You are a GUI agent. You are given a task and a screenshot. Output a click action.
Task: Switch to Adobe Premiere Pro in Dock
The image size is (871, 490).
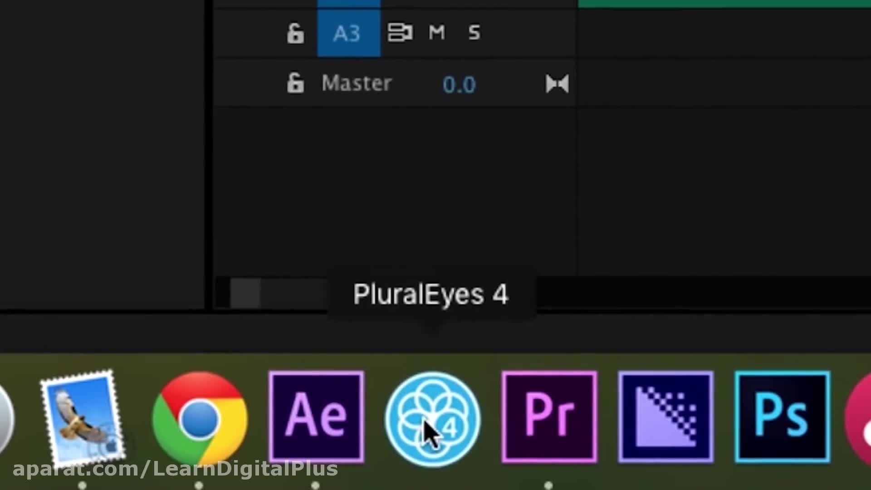click(549, 417)
